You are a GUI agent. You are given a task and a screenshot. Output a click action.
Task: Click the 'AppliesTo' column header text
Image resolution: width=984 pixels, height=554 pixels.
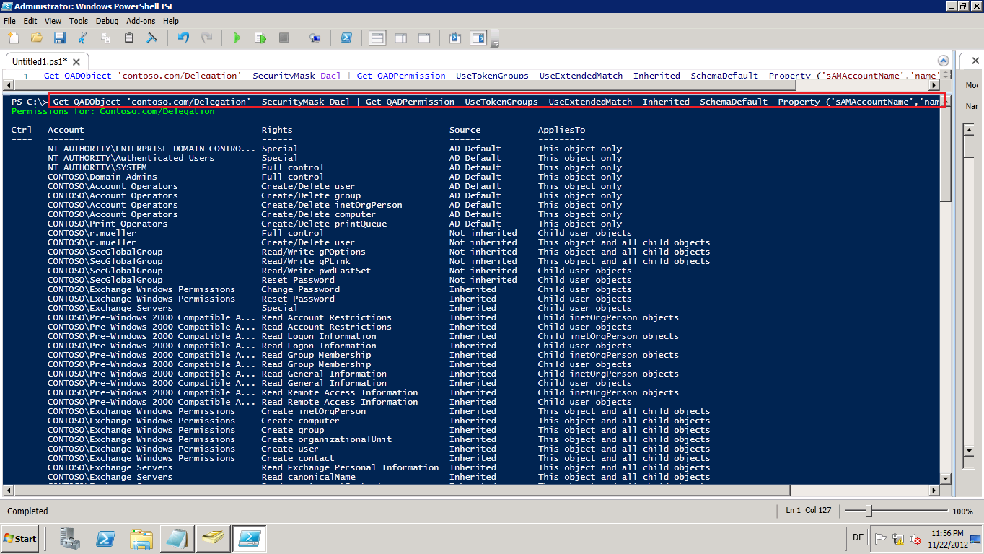[561, 130]
